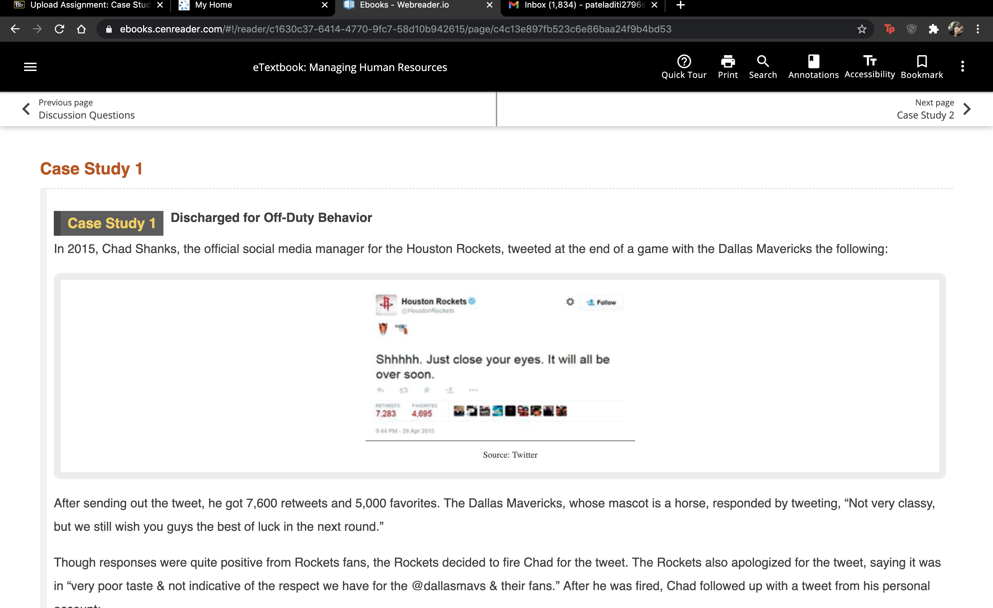993x608 pixels.
Task: Close the Upload Assignment tab
Action: pyautogui.click(x=160, y=5)
